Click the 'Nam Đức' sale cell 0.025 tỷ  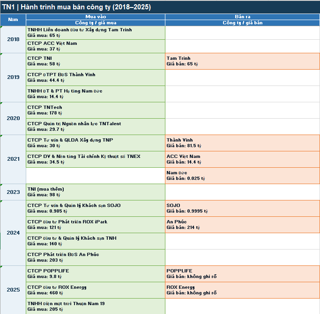point(242,176)
